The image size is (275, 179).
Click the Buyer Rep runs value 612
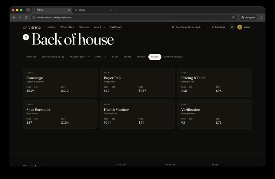(106, 91)
